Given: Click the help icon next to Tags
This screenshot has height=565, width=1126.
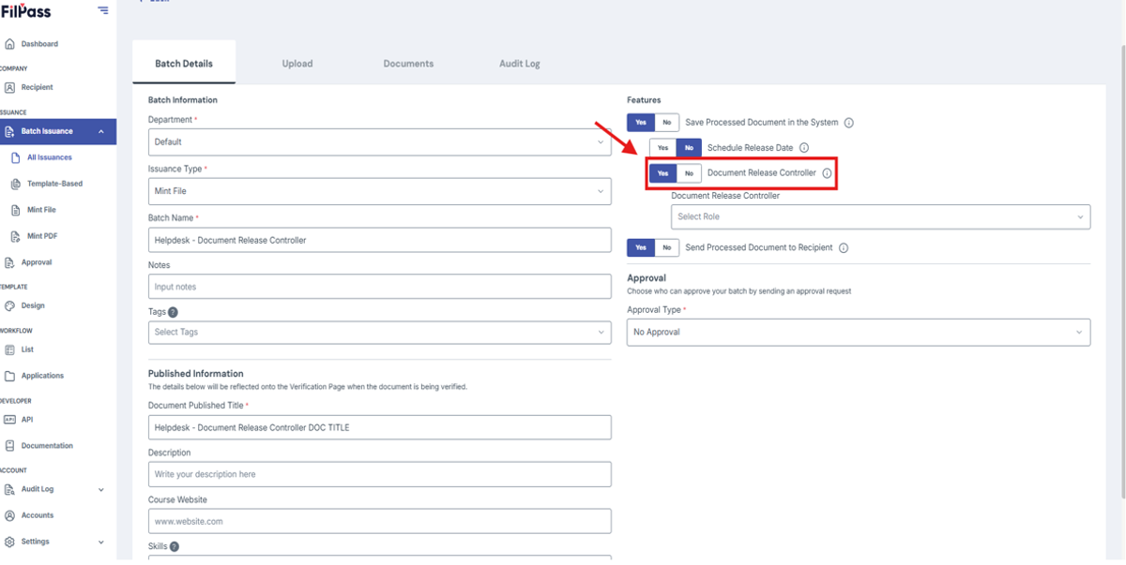Looking at the screenshot, I should (x=173, y=313).
